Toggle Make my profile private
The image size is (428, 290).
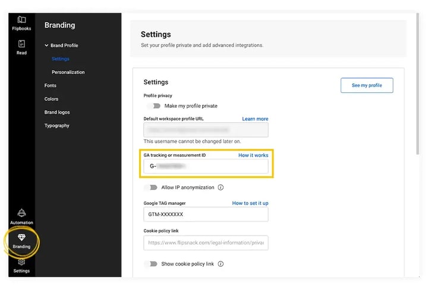pos(154,106)
